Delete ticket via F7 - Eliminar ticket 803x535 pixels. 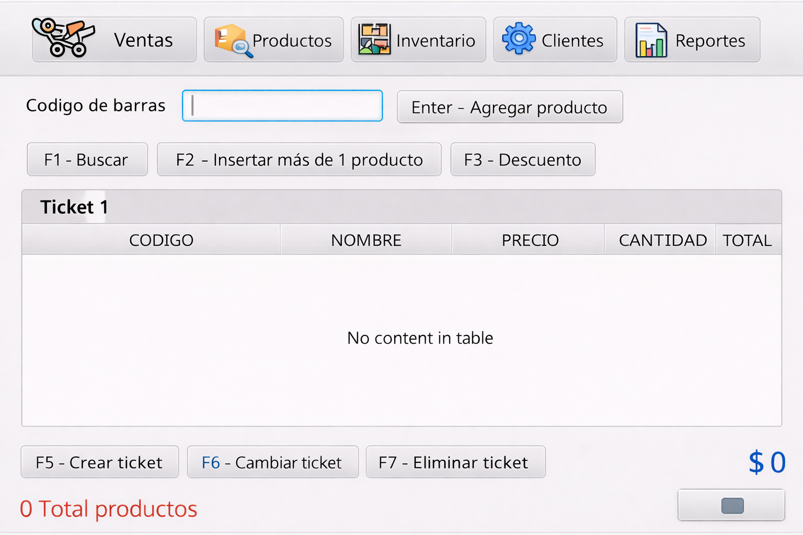pos(455,462)
